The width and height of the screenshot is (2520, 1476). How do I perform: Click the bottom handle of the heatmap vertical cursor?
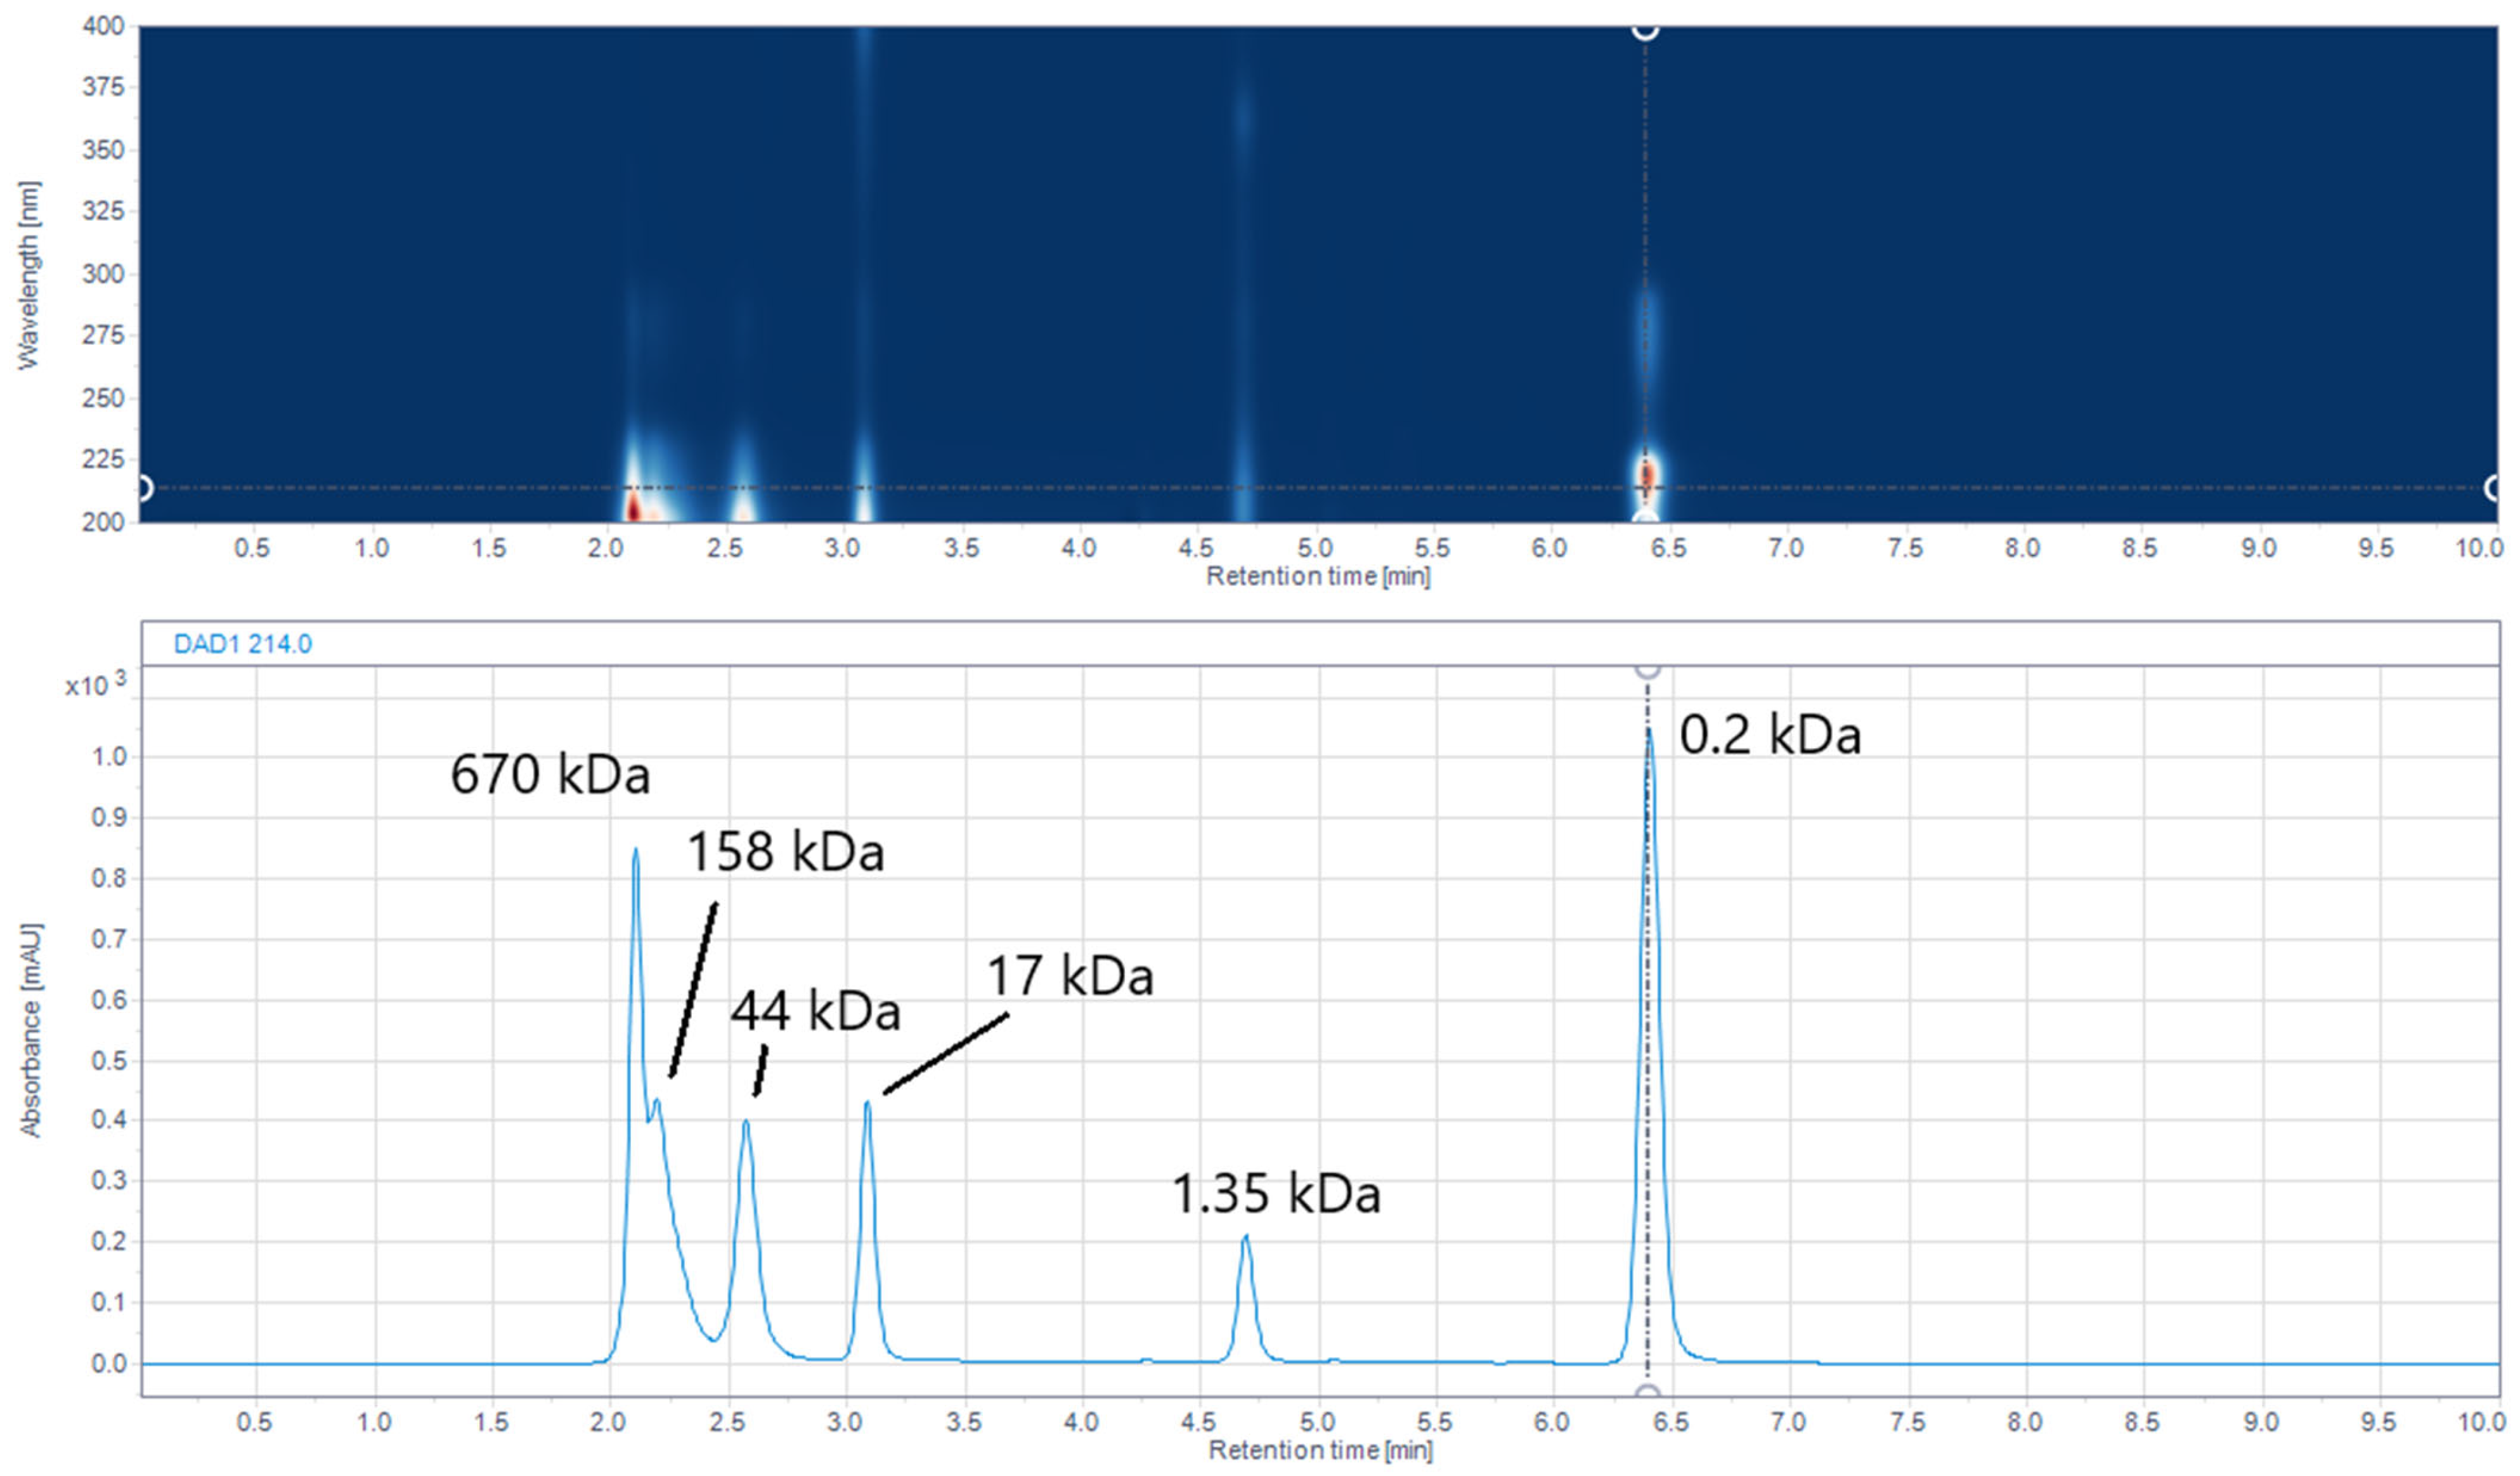(x=1645, y=519)
